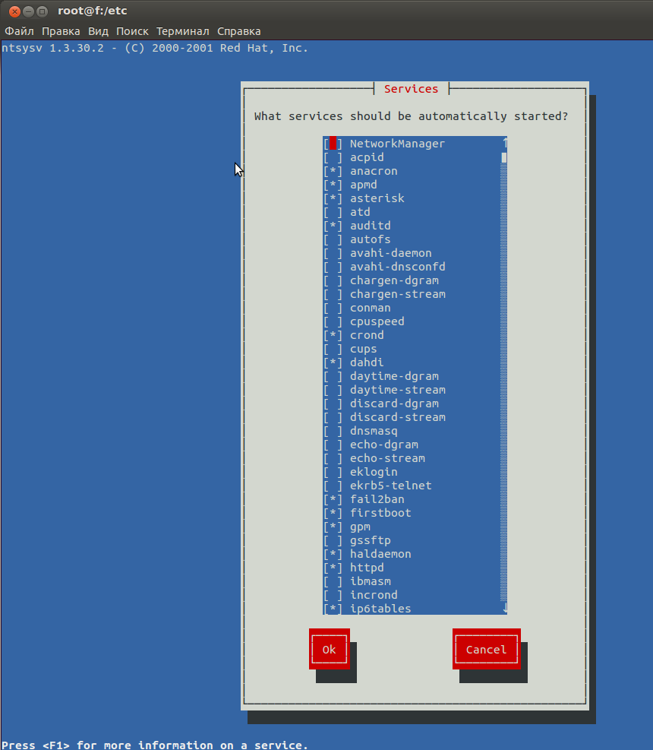Uncheck the auditd service

click(333, 226)
